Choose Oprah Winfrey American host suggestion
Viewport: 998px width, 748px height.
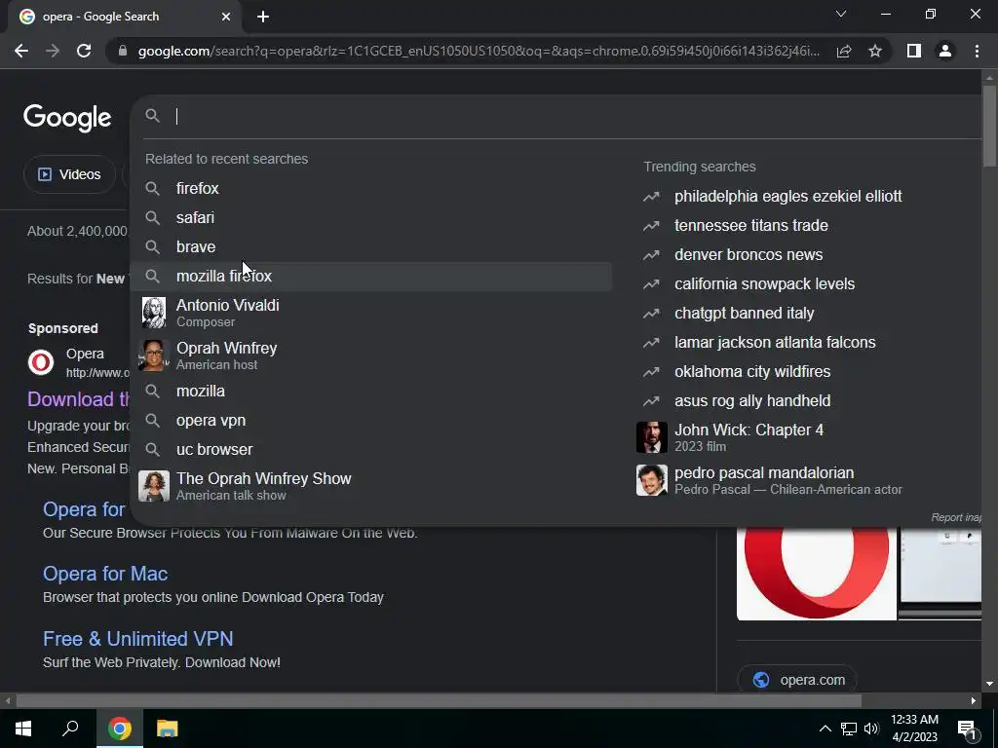tap(371, 355)
